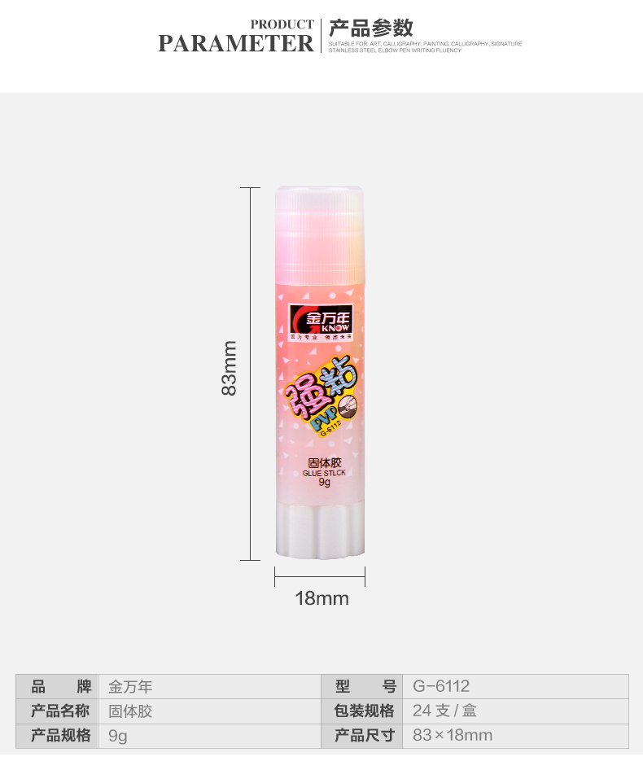
Task: Click the 18mm width dimension label
Action: (x=321, y=598)
